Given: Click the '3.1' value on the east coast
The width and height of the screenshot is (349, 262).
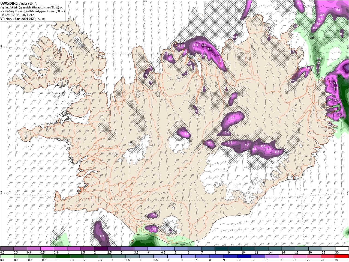Looking at the screenshot, I should click(335, 84).
